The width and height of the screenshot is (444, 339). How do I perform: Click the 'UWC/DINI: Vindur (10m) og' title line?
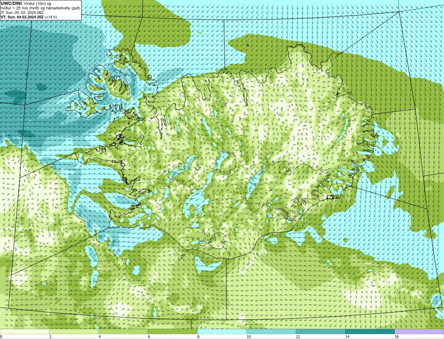(26, 3)
